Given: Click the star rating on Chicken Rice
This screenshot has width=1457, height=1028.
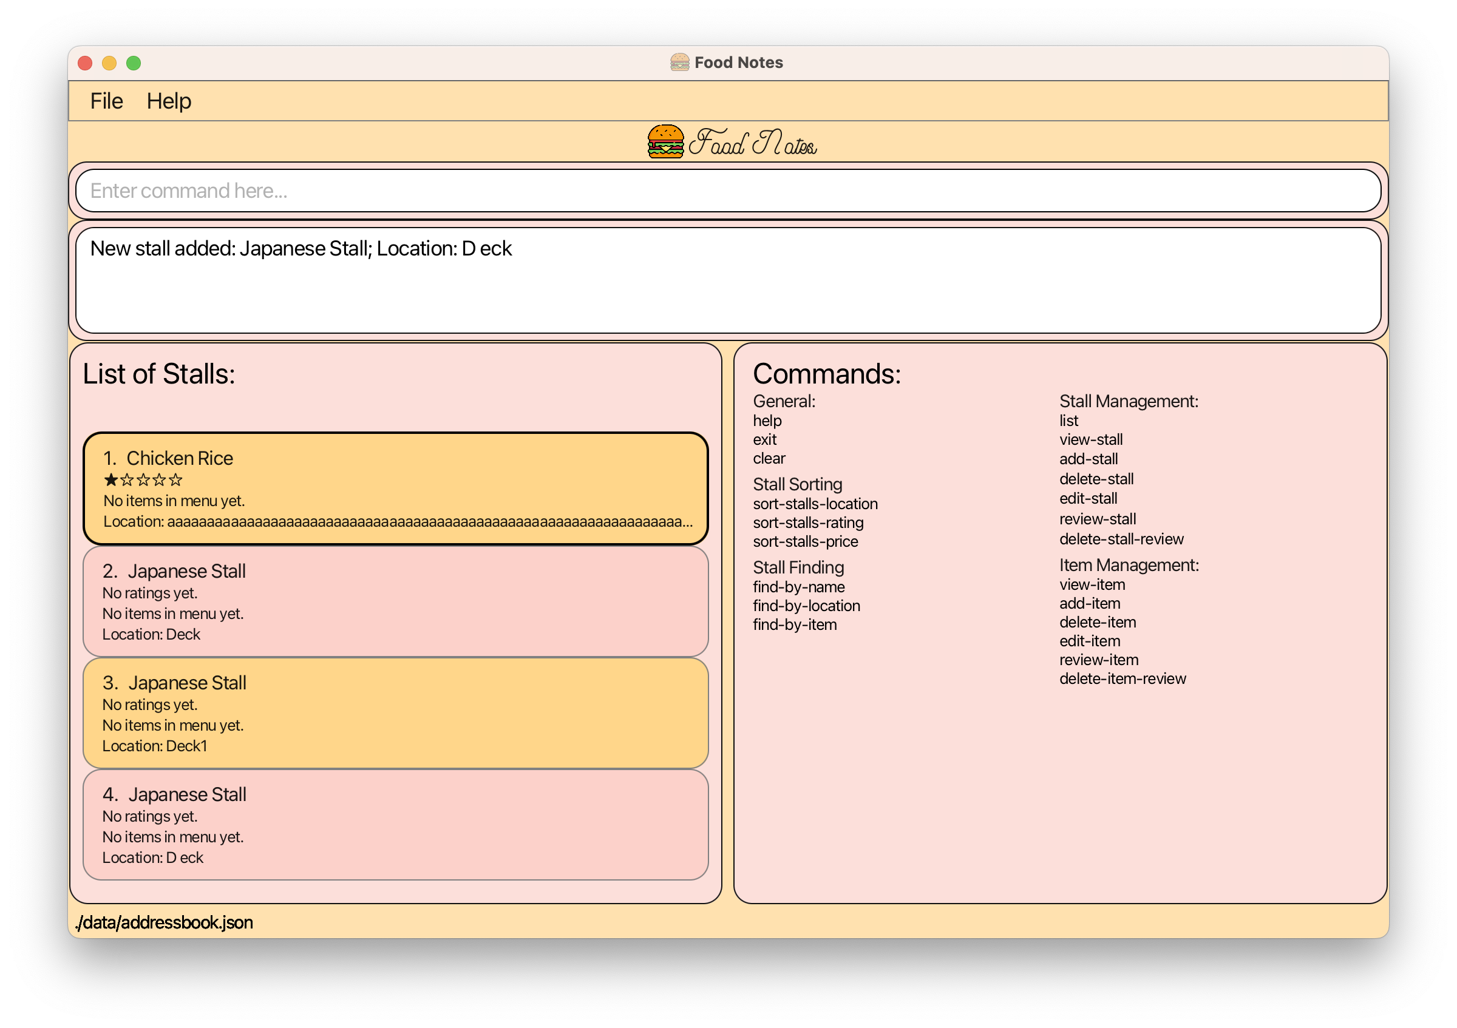Looking at the screenshot, I should pyautogui.click(x=143, y=479).
